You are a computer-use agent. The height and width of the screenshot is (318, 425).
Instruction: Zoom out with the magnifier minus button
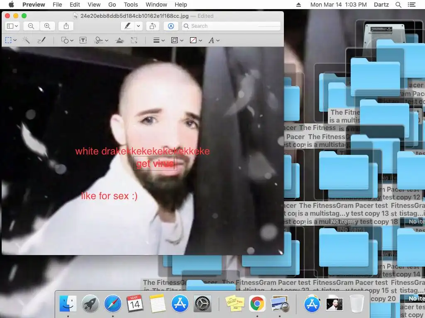coord(31,26)
